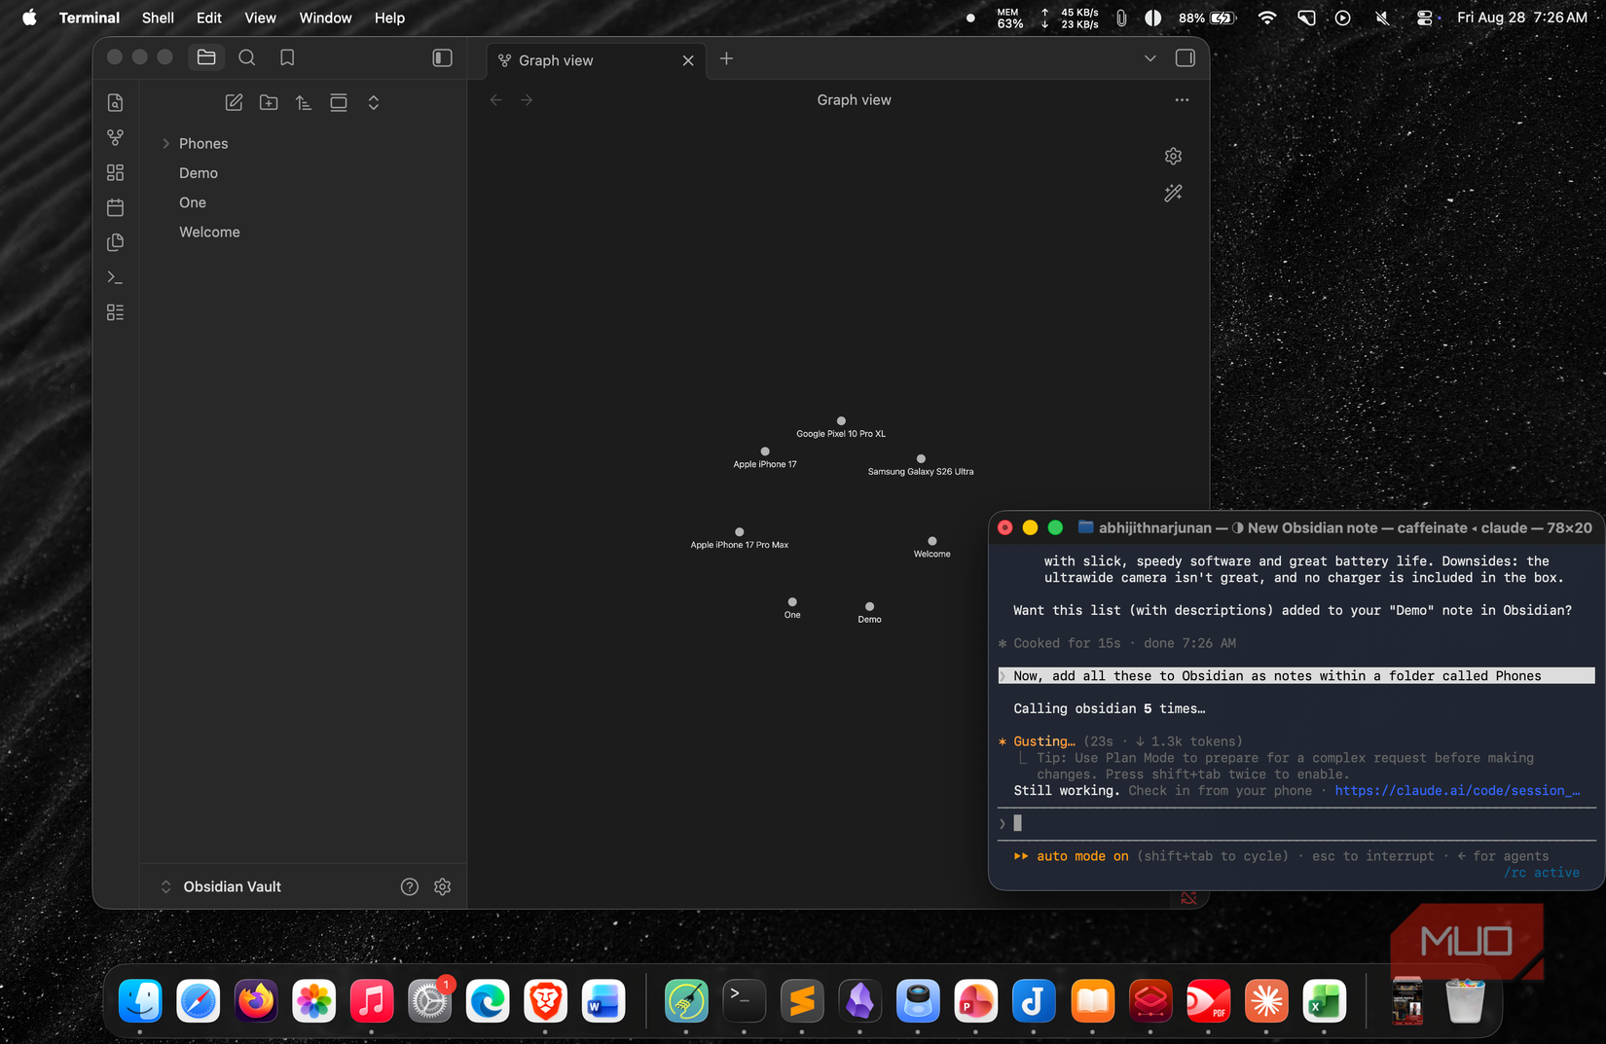The image size is (1606, 1044).
Task: Open the View menu
Action: (260, 18)
